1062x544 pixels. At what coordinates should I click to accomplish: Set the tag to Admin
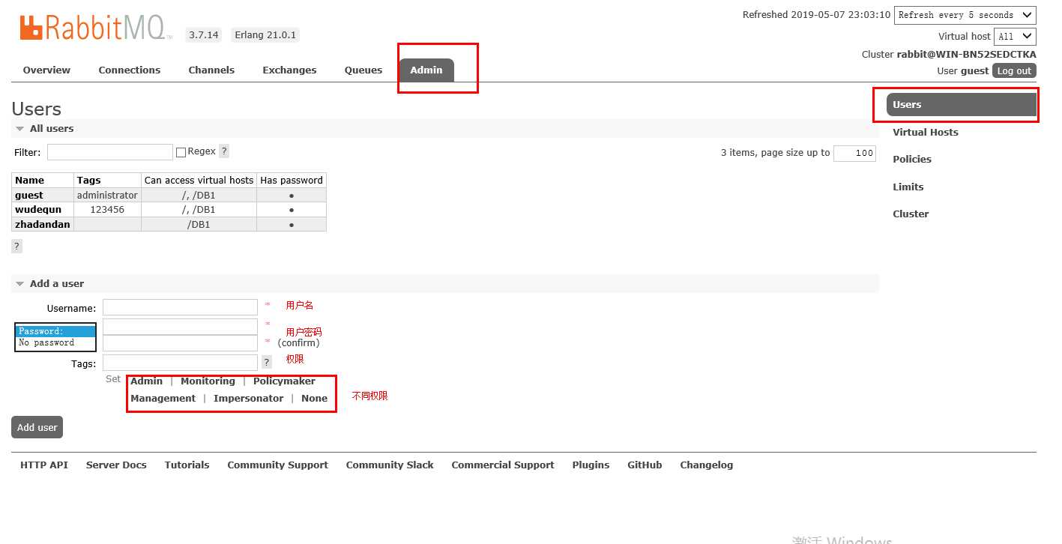(x=147, y=381)
